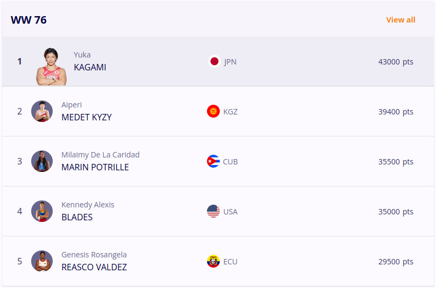Click the Kyrgyzstan flag icon
This screenshot has width=436, height=288.
click(213, 111)
